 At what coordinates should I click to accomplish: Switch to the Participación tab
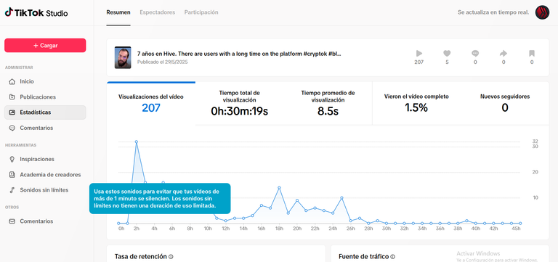[x=201, y=12]
